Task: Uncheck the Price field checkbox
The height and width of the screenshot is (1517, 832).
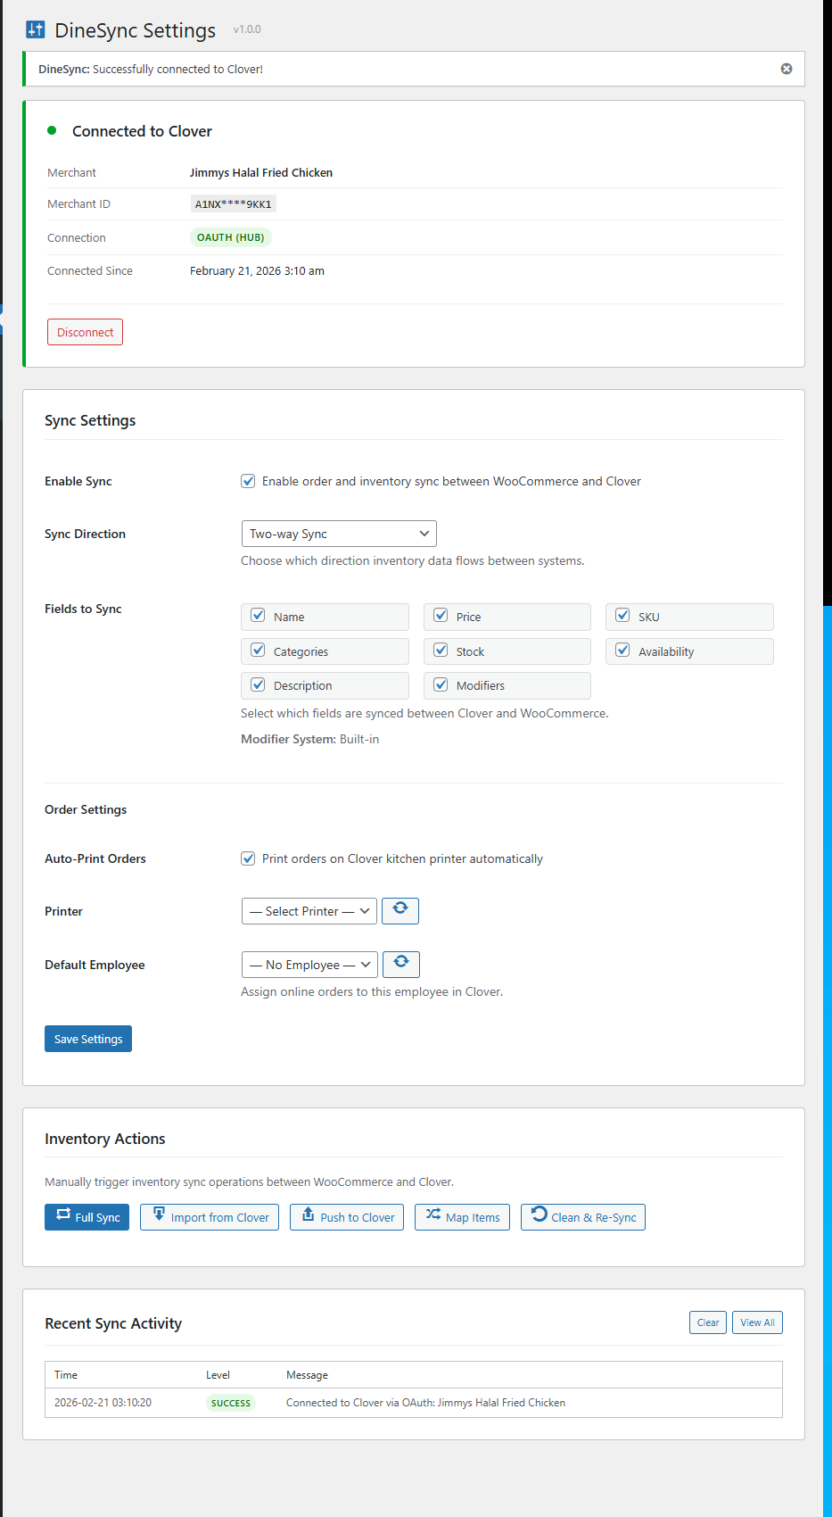Action: click(x=441, y=616)
